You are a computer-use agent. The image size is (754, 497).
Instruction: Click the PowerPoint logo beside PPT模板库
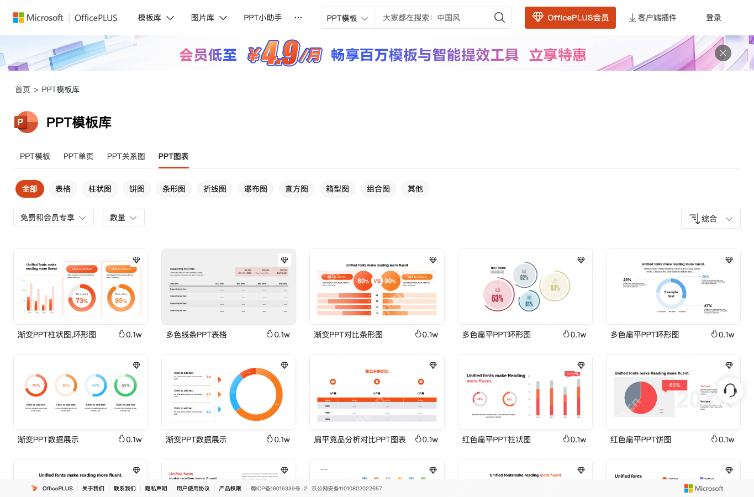(26, 122)
